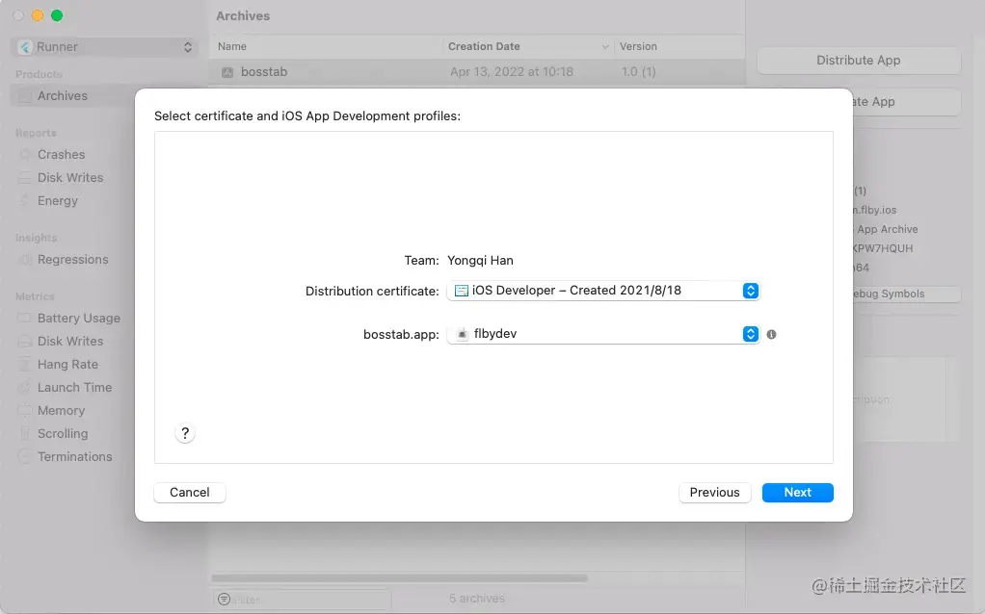This screenshot has width=985, height=614.
Task: Click the certificate icon beside iOS Developer
Action: pyautogui.click(x=461, y=291)
